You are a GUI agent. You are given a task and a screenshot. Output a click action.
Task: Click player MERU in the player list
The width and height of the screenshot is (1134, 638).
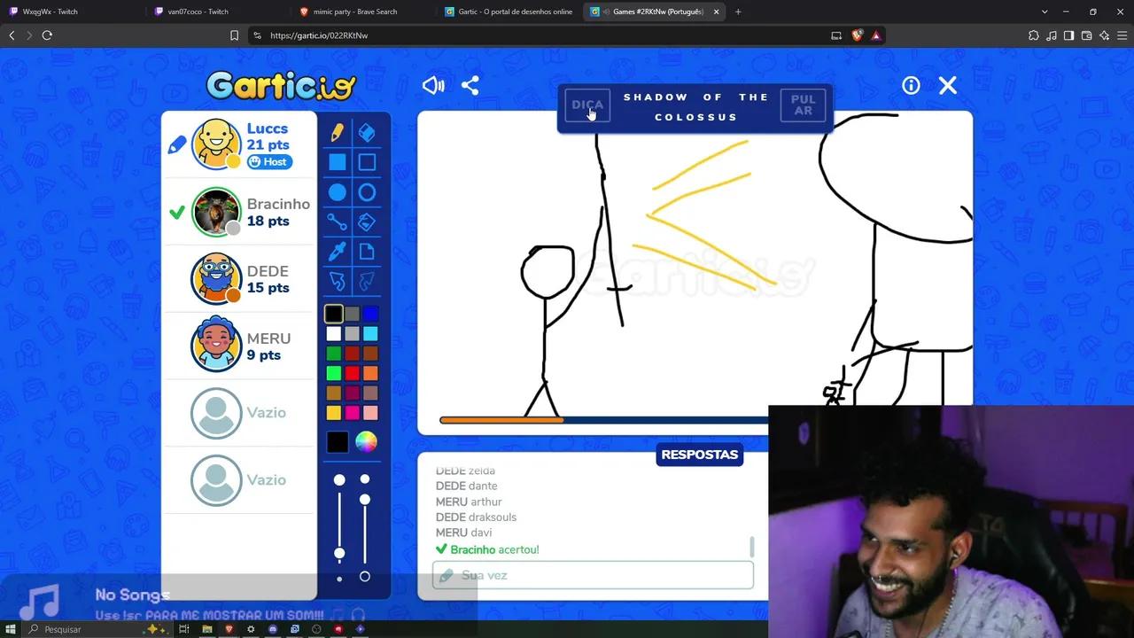pos(239,346)
